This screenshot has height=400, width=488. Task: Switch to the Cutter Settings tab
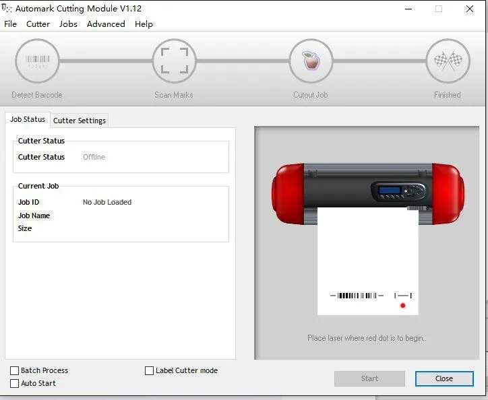point(80,121)
